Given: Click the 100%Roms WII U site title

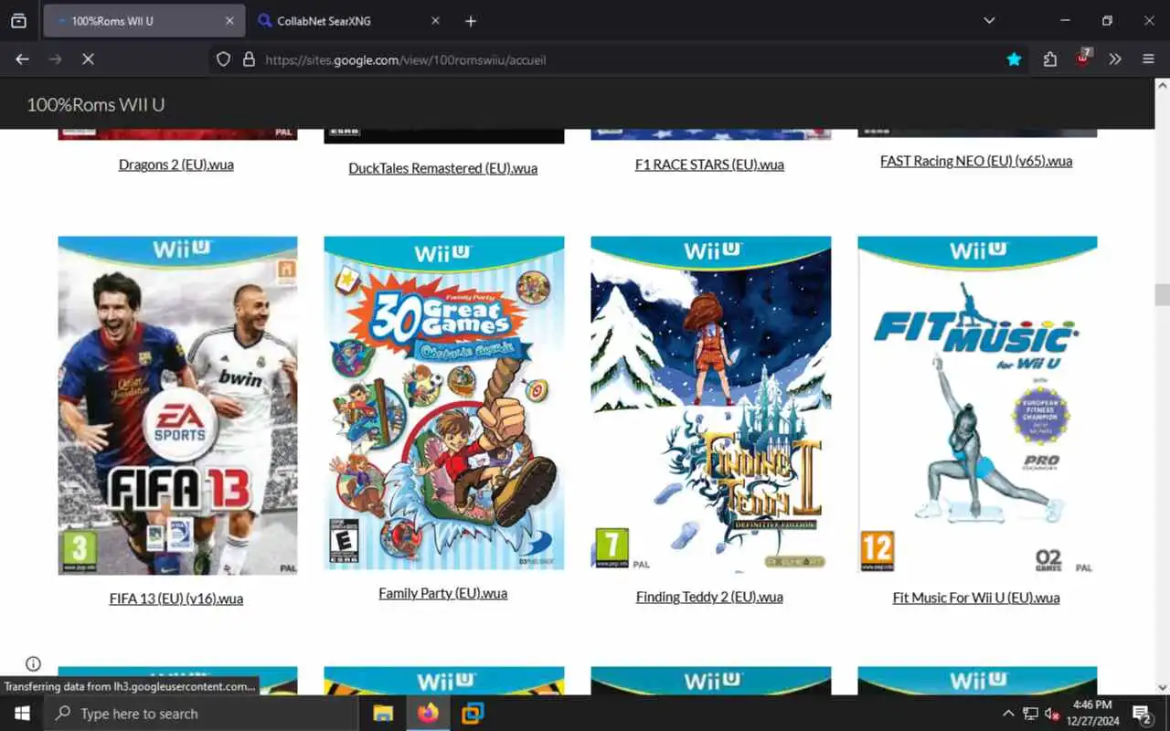Looking at the screenshot, I should tap(96, 105).
